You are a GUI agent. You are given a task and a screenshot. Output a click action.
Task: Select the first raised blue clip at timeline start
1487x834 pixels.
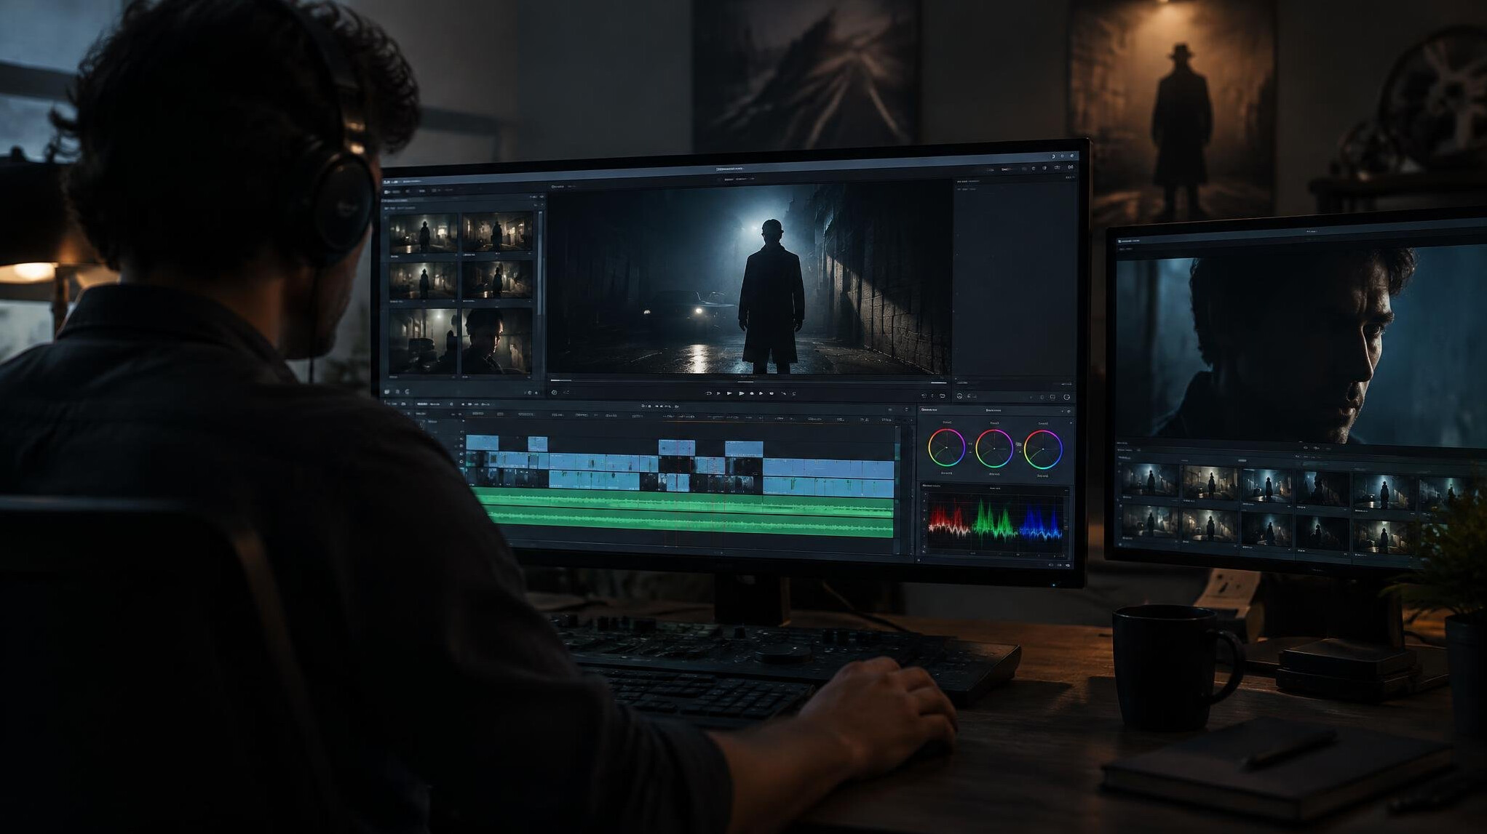tap(483, 443)
